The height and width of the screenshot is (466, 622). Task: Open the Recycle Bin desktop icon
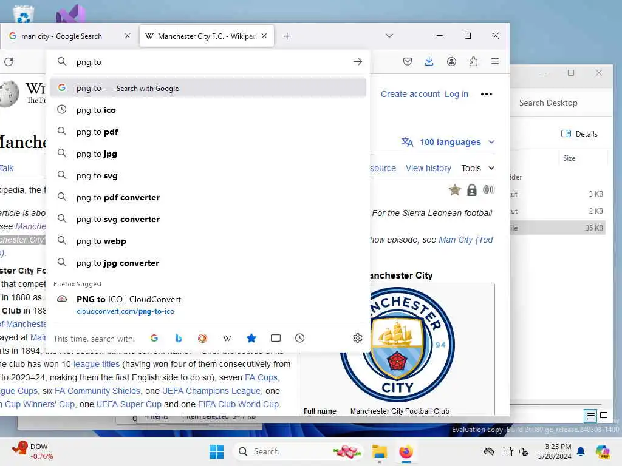pos(23,15)
